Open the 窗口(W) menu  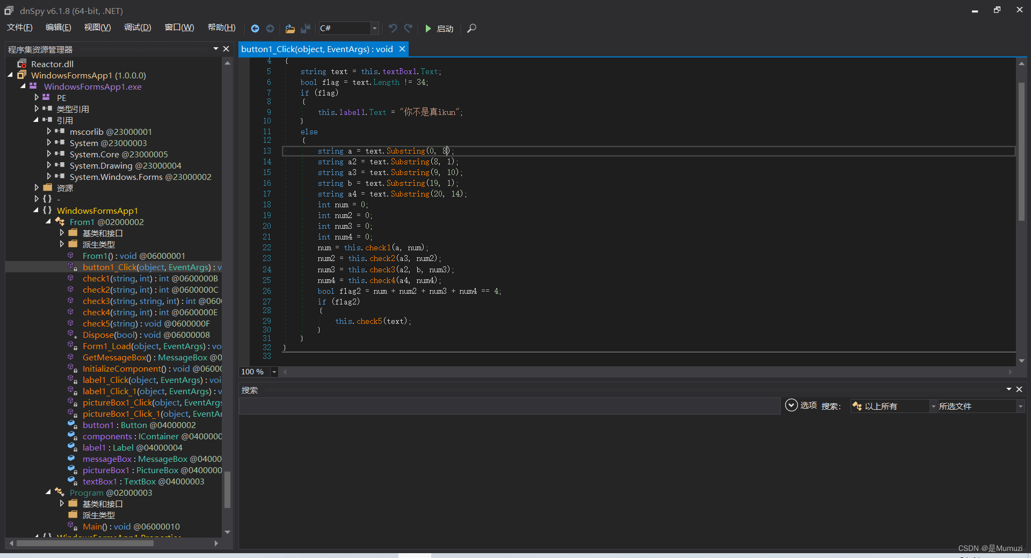pyautogui.click(x=179, y=27)
